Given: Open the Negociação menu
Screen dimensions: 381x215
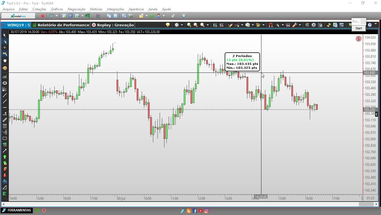Looking at the screenshot, I should coord(76,9).
